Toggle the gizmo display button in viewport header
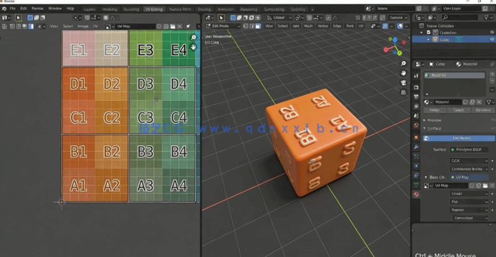The height and width of the screenshot is (257, 496). [x=385, y=26]
